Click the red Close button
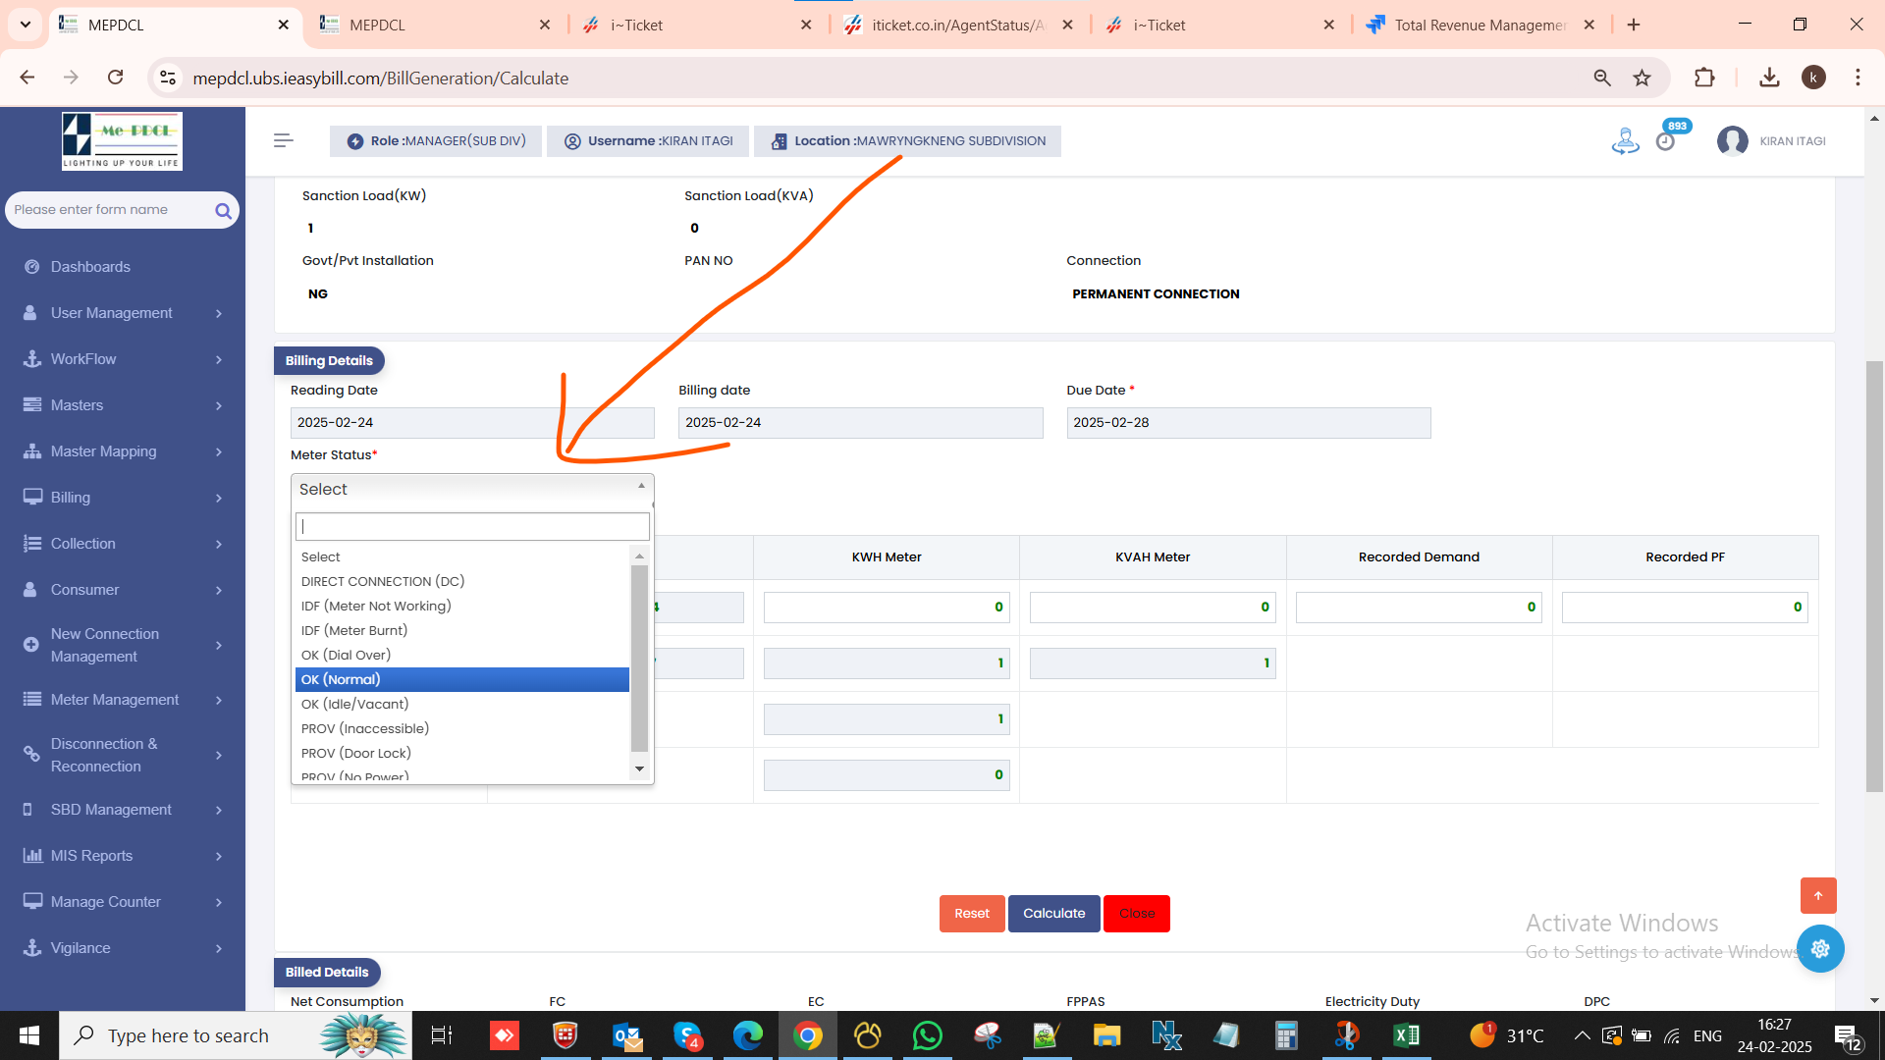Viewport: 1885px width, 1060px height. (x=1137, y=914)
